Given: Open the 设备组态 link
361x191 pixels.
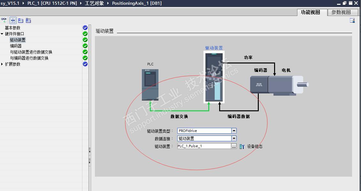Looking at the screenshot, I should point(255,146).
